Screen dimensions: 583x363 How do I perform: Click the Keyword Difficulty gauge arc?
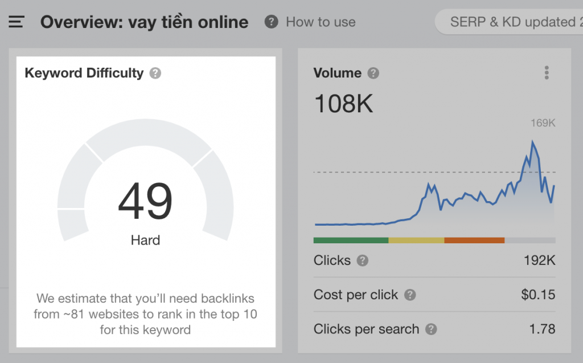coord(145,140)
